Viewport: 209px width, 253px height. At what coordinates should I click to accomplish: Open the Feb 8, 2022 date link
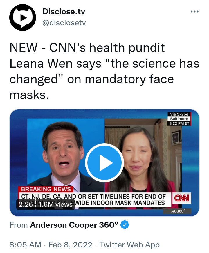point(70,245)
